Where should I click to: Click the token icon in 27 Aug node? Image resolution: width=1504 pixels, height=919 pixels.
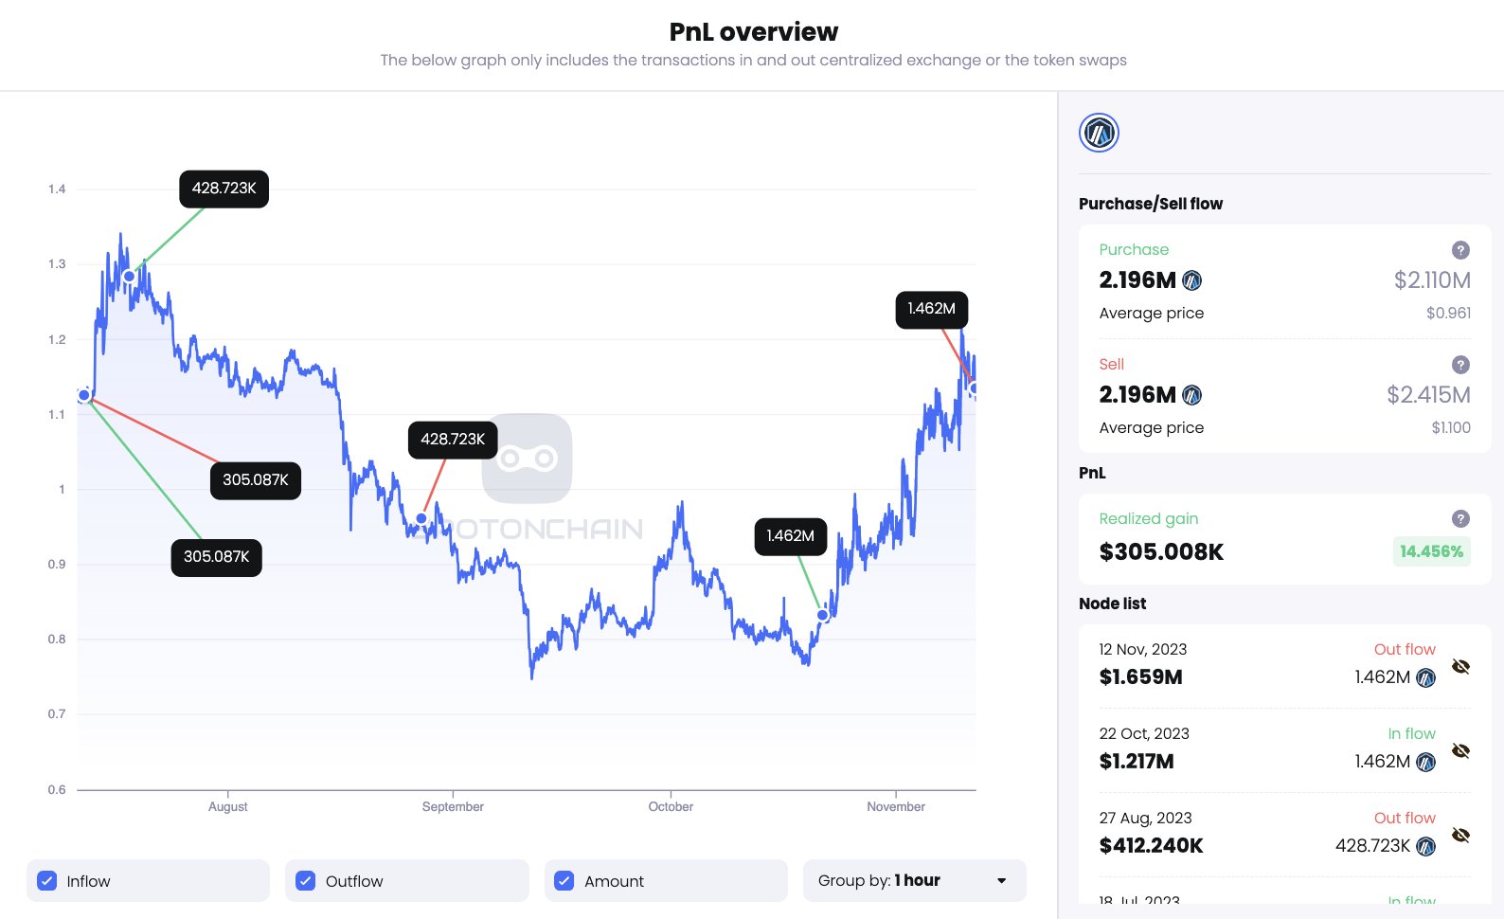coord(1425,846)
